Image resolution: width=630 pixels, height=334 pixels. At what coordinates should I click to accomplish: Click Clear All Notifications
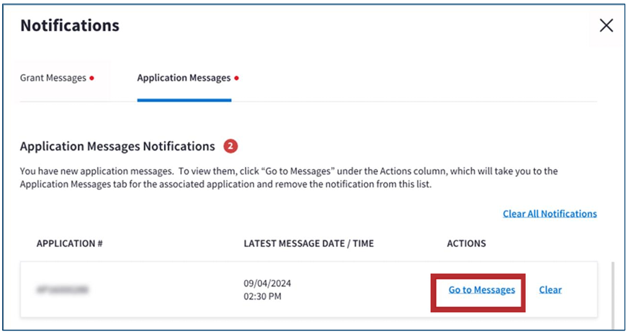549,214
